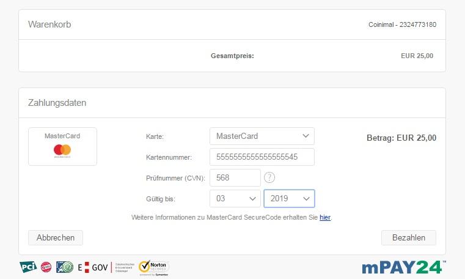
Task: Focus the Kartennummer input field
Action: click(x=262, y=157)
